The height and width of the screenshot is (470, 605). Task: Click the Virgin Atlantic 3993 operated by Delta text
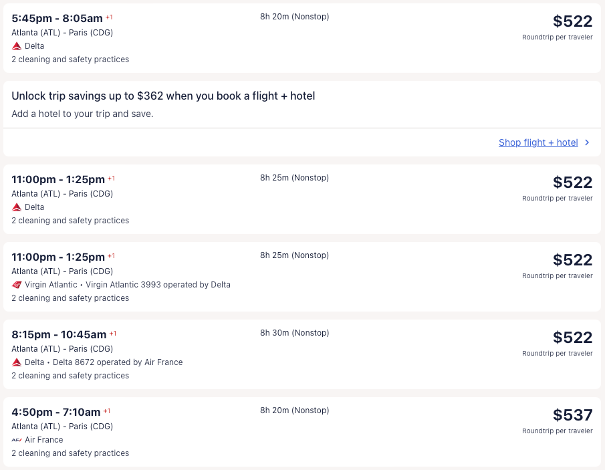point(158,285)
